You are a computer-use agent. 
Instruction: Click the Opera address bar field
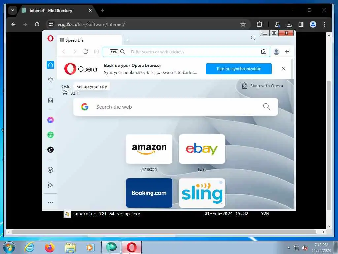point(186,52)
